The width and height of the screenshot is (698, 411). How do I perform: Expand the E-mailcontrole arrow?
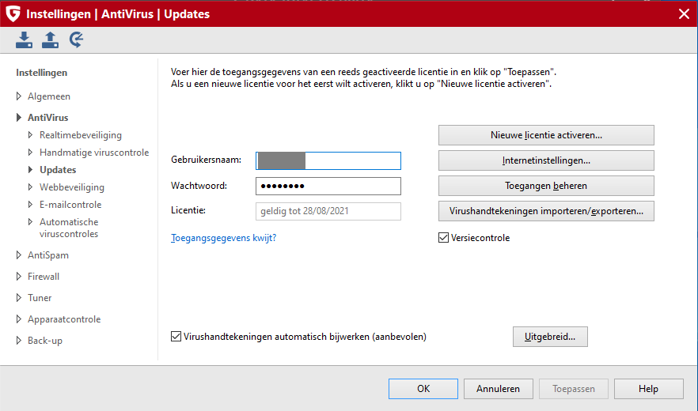[x=30, y=204]
